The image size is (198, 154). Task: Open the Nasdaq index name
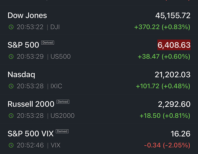tap(21, 75)
